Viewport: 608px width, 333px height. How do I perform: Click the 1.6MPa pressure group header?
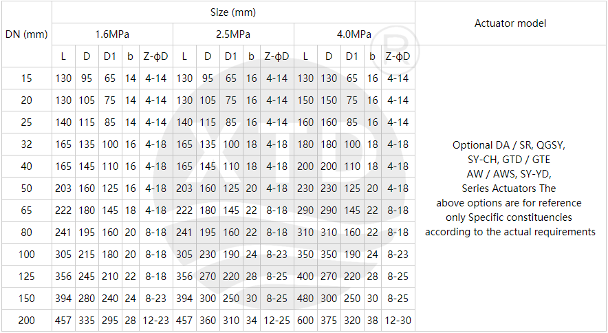pyautogui.click(x=112, y=34)
